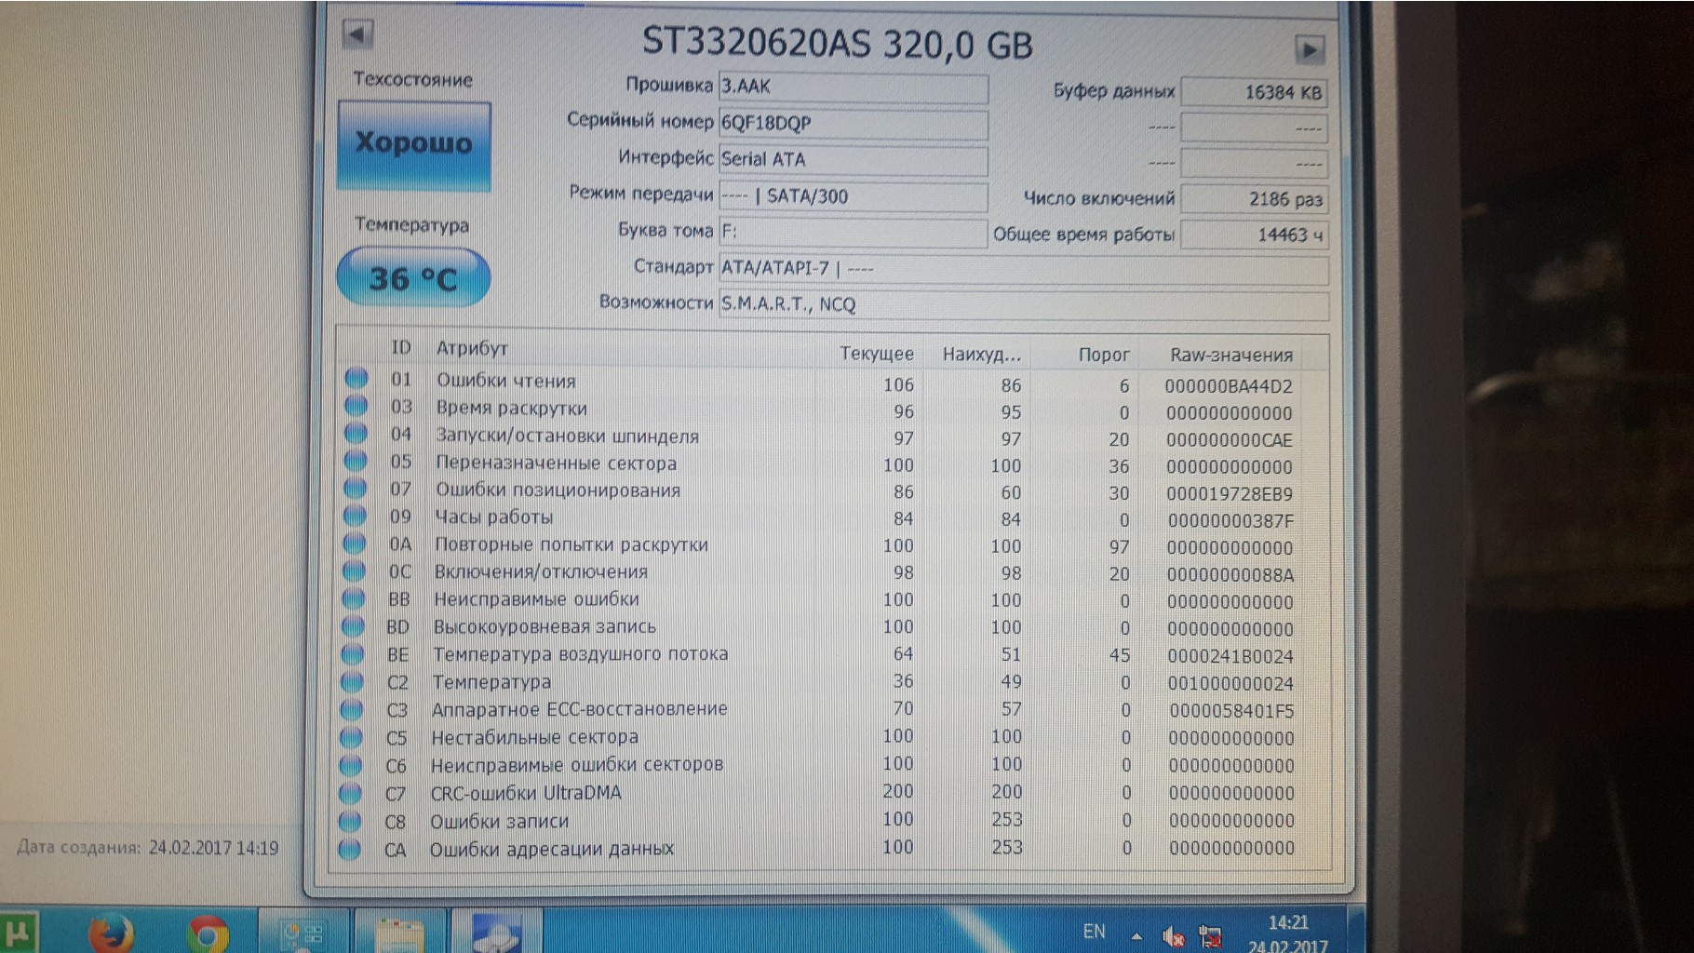Click status circle for CA Ошибки адресации данных
The width and height of the screenshot is (1694, 953).
point(349,849)
